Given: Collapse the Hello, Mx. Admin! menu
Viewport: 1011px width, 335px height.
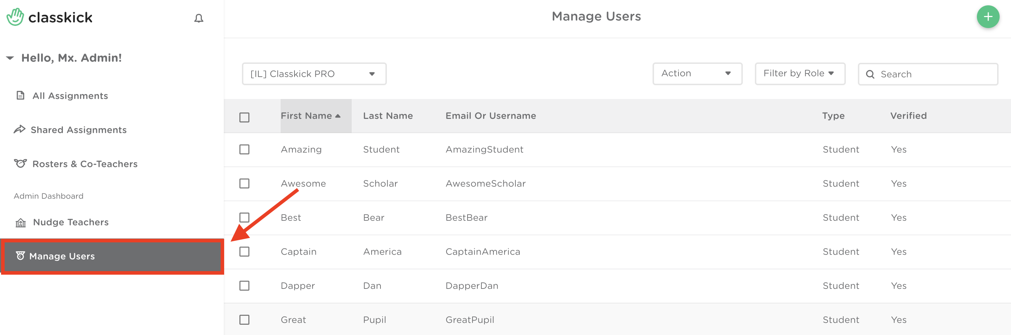Looking at the screenshot, I should [10, 58].
